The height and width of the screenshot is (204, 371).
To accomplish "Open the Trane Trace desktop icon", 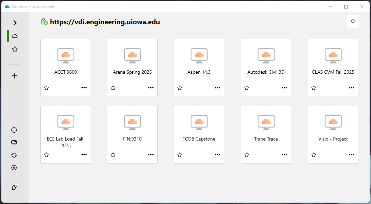I will pyautogui.click(x=266, y=123).
